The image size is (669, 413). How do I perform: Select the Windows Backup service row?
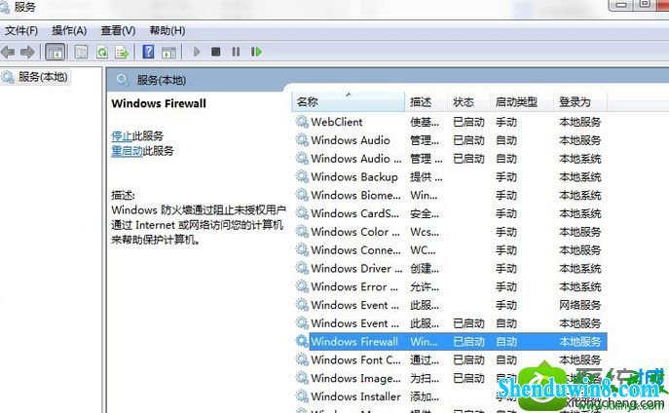[450, 177]
